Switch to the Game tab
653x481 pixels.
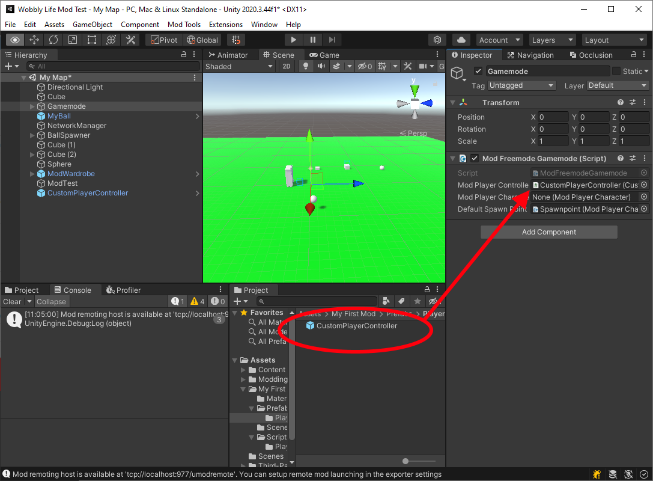pyautogui.click(x=324, y=55)
